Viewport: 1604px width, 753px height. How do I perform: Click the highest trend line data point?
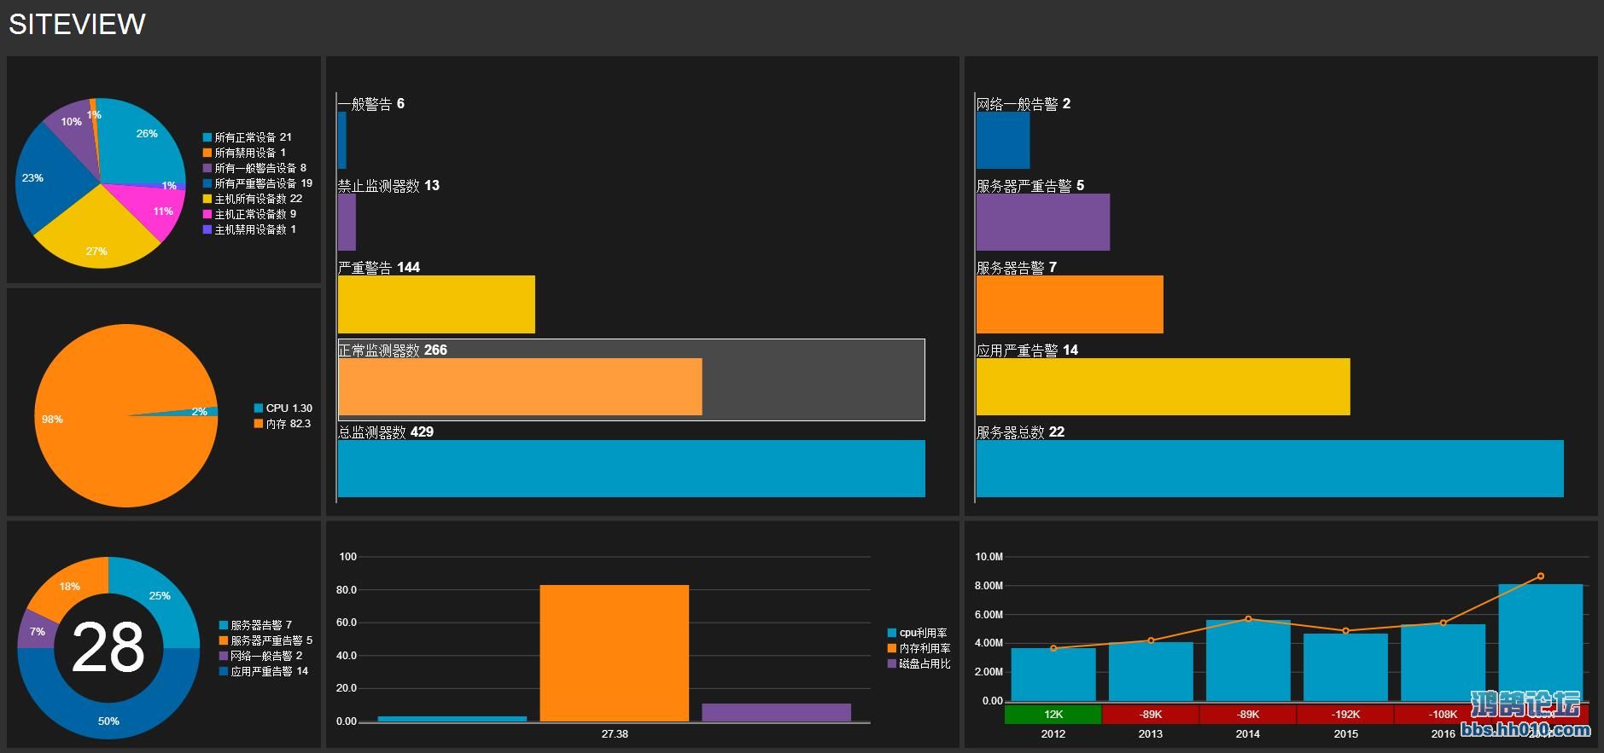(x=1541, y=576)
